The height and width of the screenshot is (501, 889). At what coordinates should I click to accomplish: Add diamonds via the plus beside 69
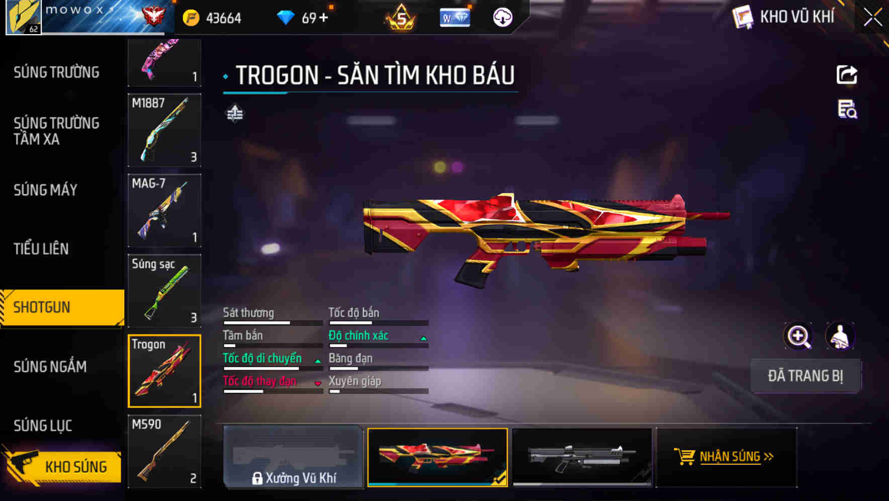click(x=323, y=18)
